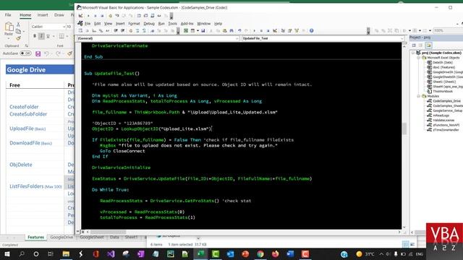
Task: Open the Word taskbar icon
Action: pos(290,253)
